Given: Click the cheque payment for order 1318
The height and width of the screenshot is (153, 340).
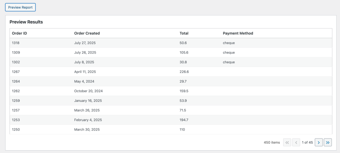Looking at the screenshot, I should (229, 43).
